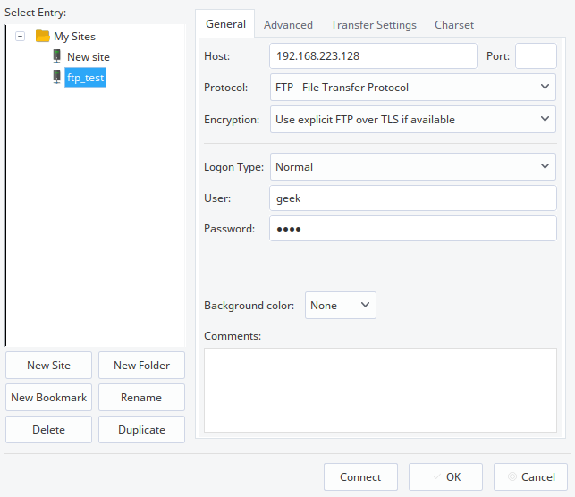Click the Port input field

click(x=536, y=56)
